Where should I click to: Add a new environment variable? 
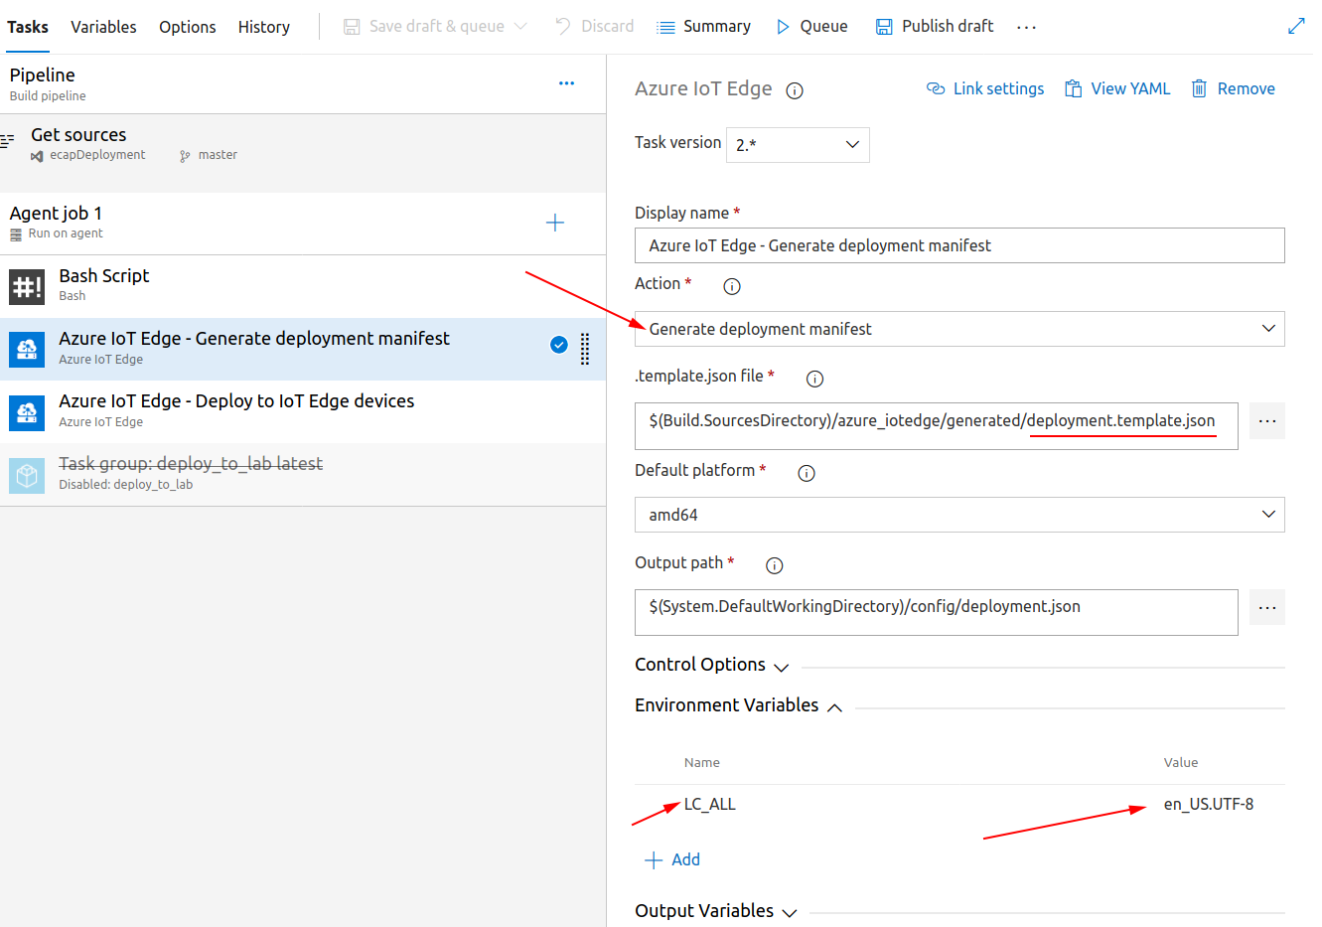coord(672,859)
